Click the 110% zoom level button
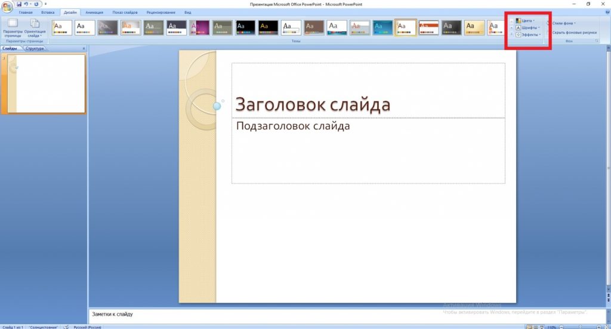Screen dimensions: 611x329 tap(551, 327)
